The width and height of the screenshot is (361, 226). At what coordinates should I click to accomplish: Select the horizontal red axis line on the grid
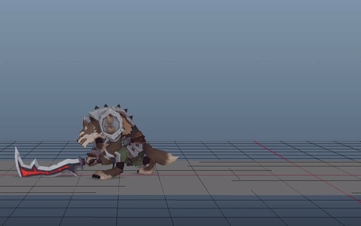pos(180,175)
